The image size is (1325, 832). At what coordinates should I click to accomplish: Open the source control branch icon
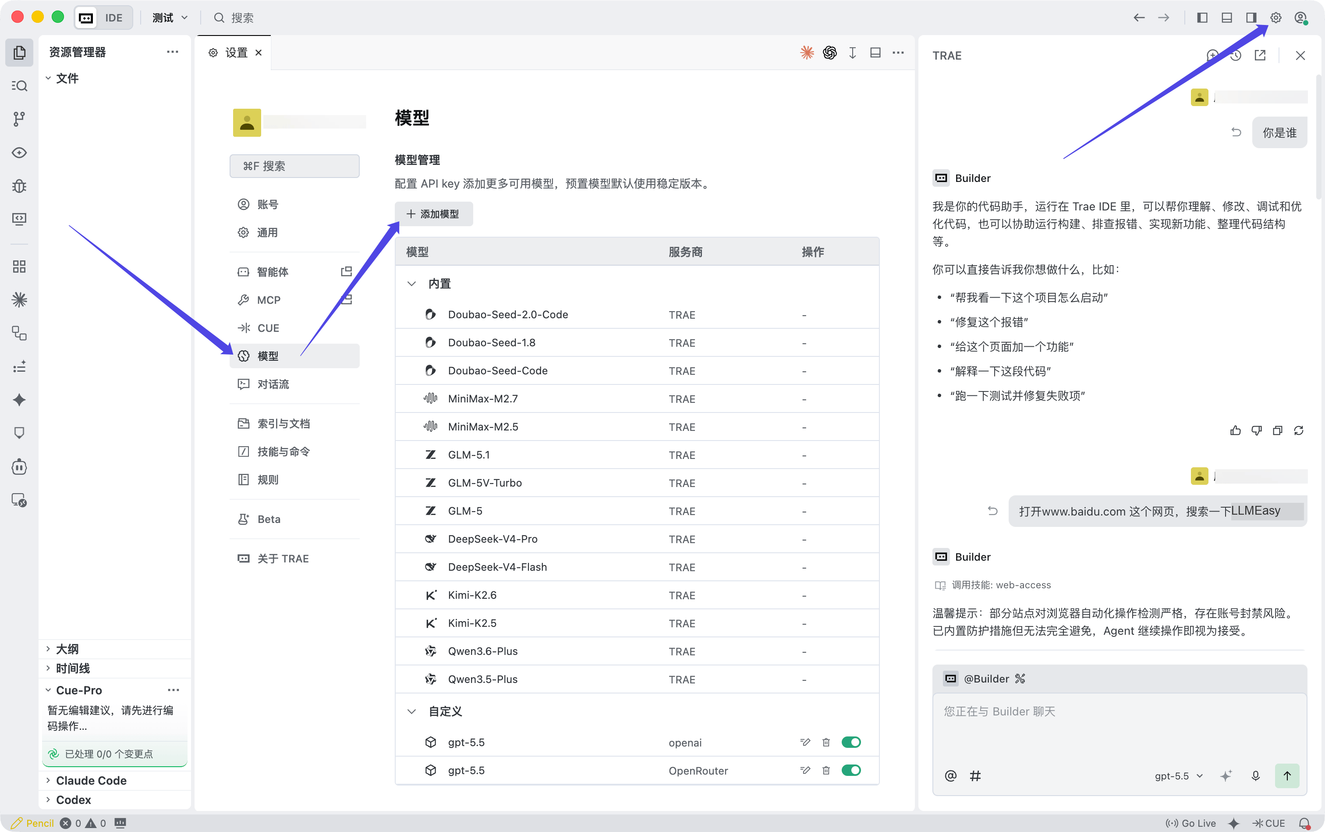19,119
